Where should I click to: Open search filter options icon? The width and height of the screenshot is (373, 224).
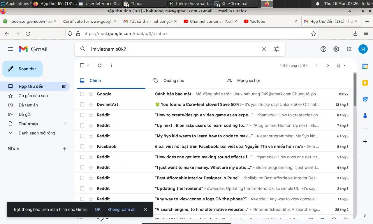point(277,49)
